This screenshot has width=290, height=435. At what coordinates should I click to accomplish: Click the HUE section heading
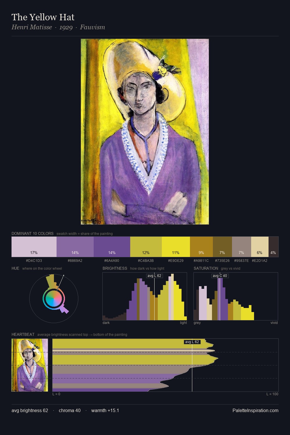click(15, 268)
